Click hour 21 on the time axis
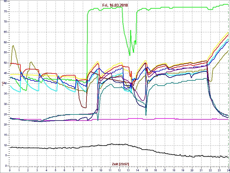The height and width of the screenshot is (173, 230). (x=201, y=170)
